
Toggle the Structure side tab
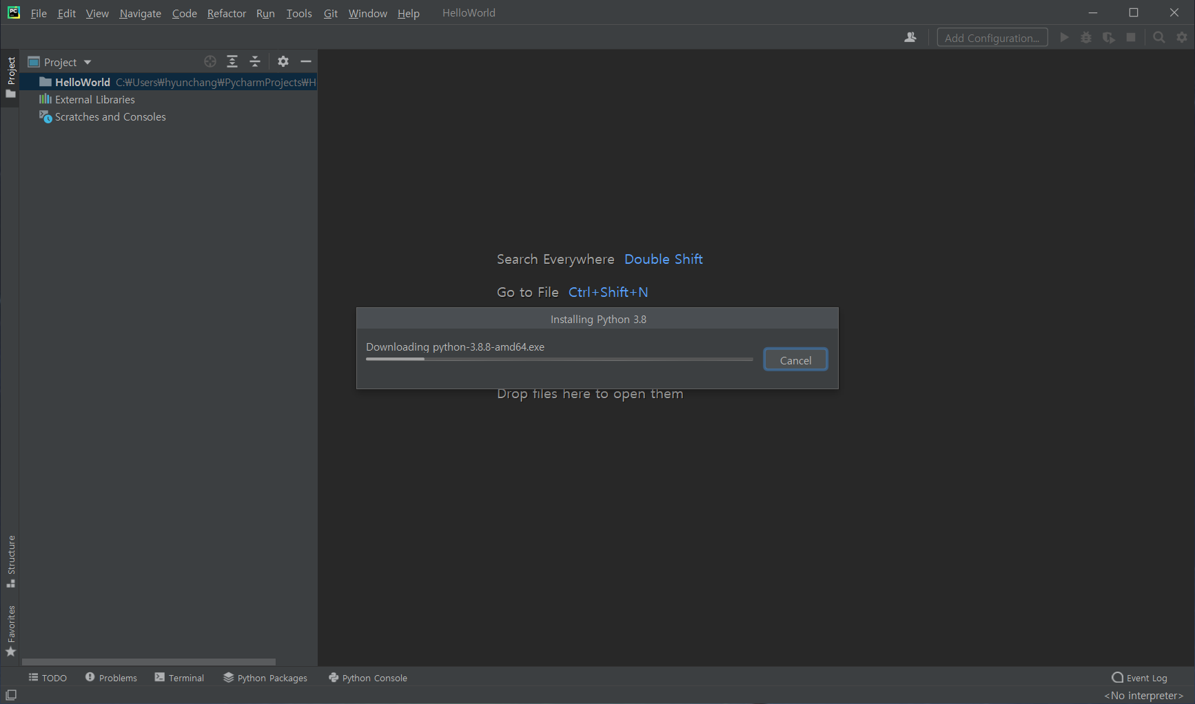[10, 561]
